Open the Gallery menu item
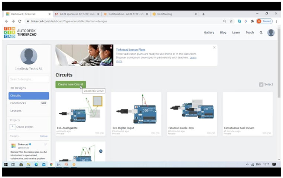This screenshot has height=178, width=283. (209, 32)
